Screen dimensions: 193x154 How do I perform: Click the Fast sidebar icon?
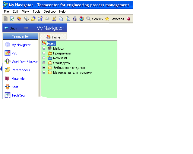click(7, 87)
